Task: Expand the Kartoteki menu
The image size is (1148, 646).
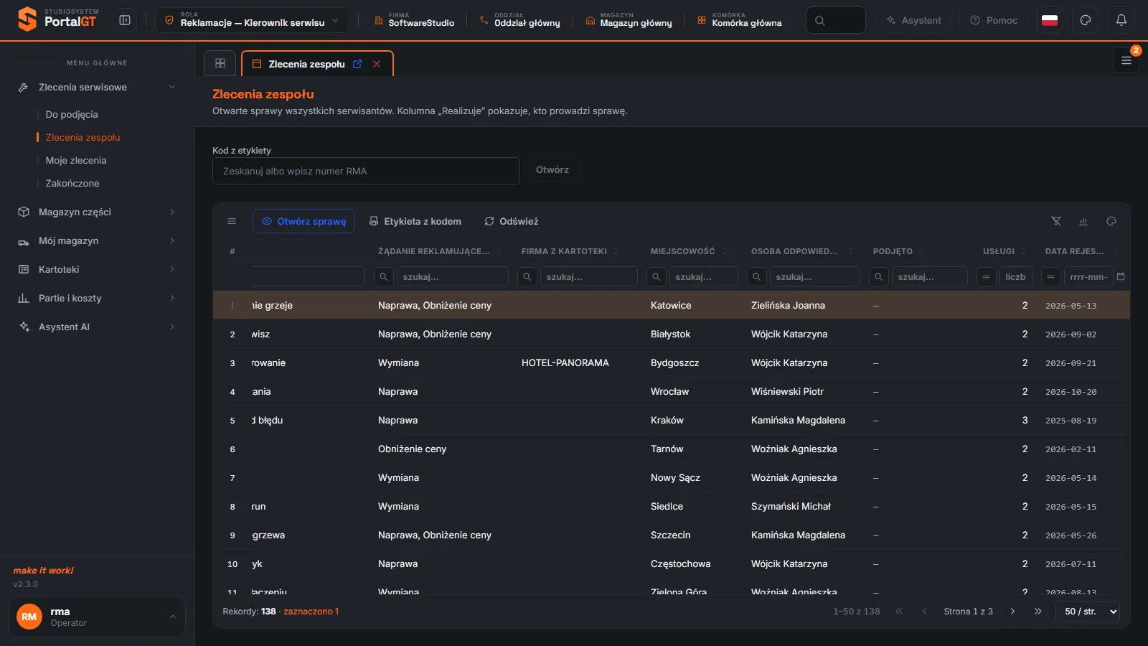Action: tap(97, 269)
